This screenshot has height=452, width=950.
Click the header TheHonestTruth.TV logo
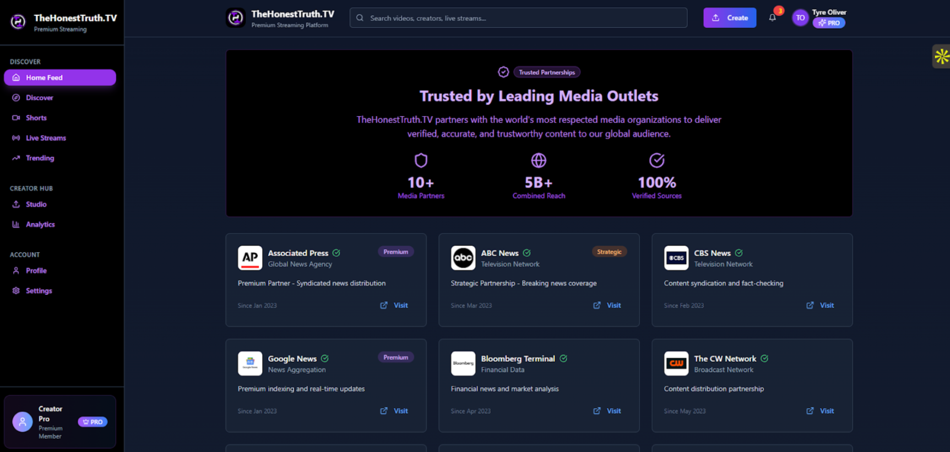(x=236, y=18)
